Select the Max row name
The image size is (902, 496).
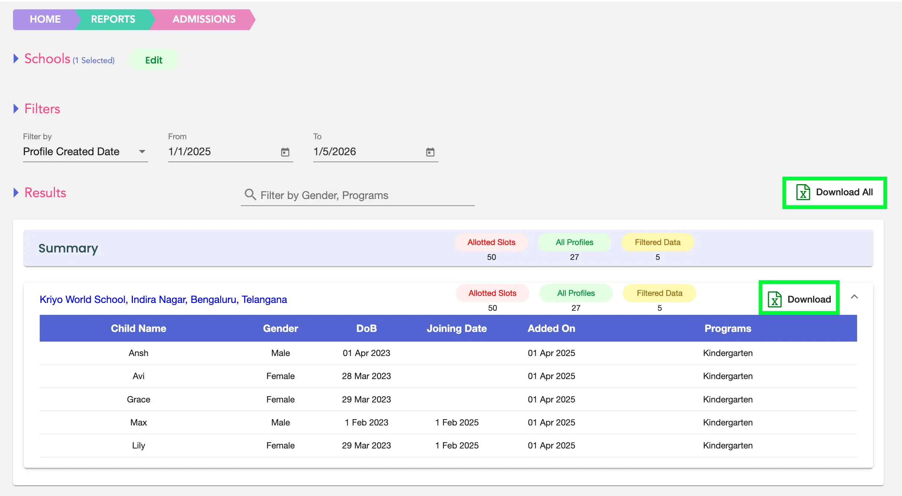138,422
